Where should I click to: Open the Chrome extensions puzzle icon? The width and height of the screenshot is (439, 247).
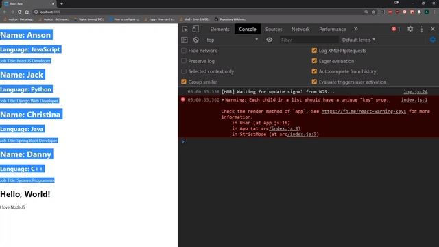click(x=419, y=12)
